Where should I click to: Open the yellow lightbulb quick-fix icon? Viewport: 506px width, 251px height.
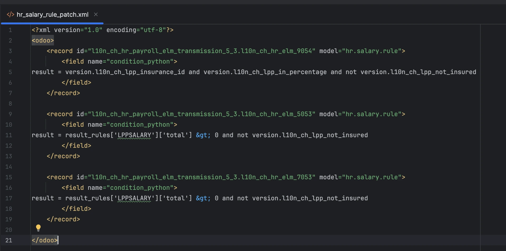point(38,228)
